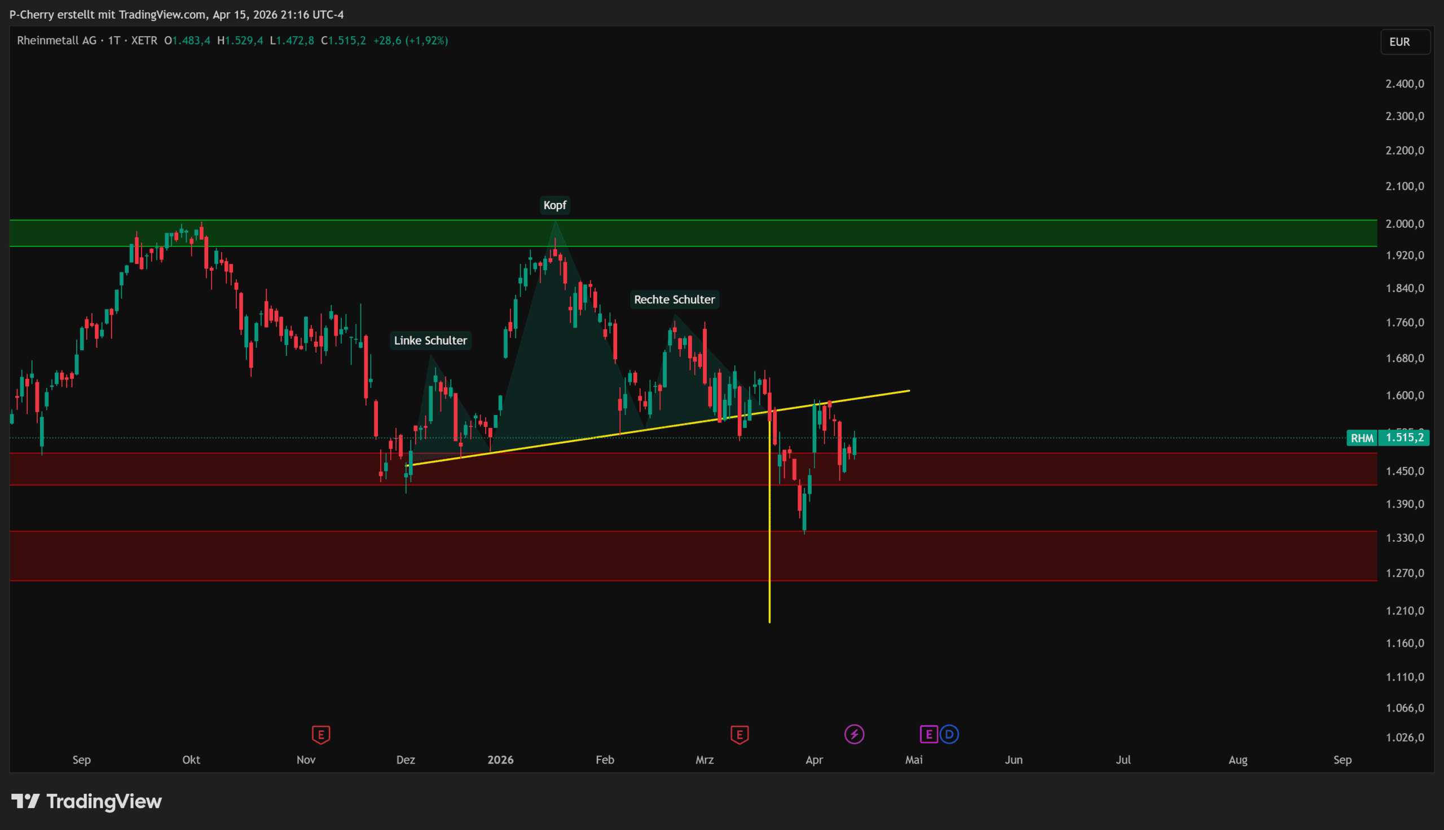
Task: Click the purple lightning event marker
Action: pyautogui.click(x=854, y=734)
